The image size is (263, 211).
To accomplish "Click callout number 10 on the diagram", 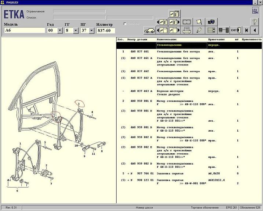I will coord(76,146).
